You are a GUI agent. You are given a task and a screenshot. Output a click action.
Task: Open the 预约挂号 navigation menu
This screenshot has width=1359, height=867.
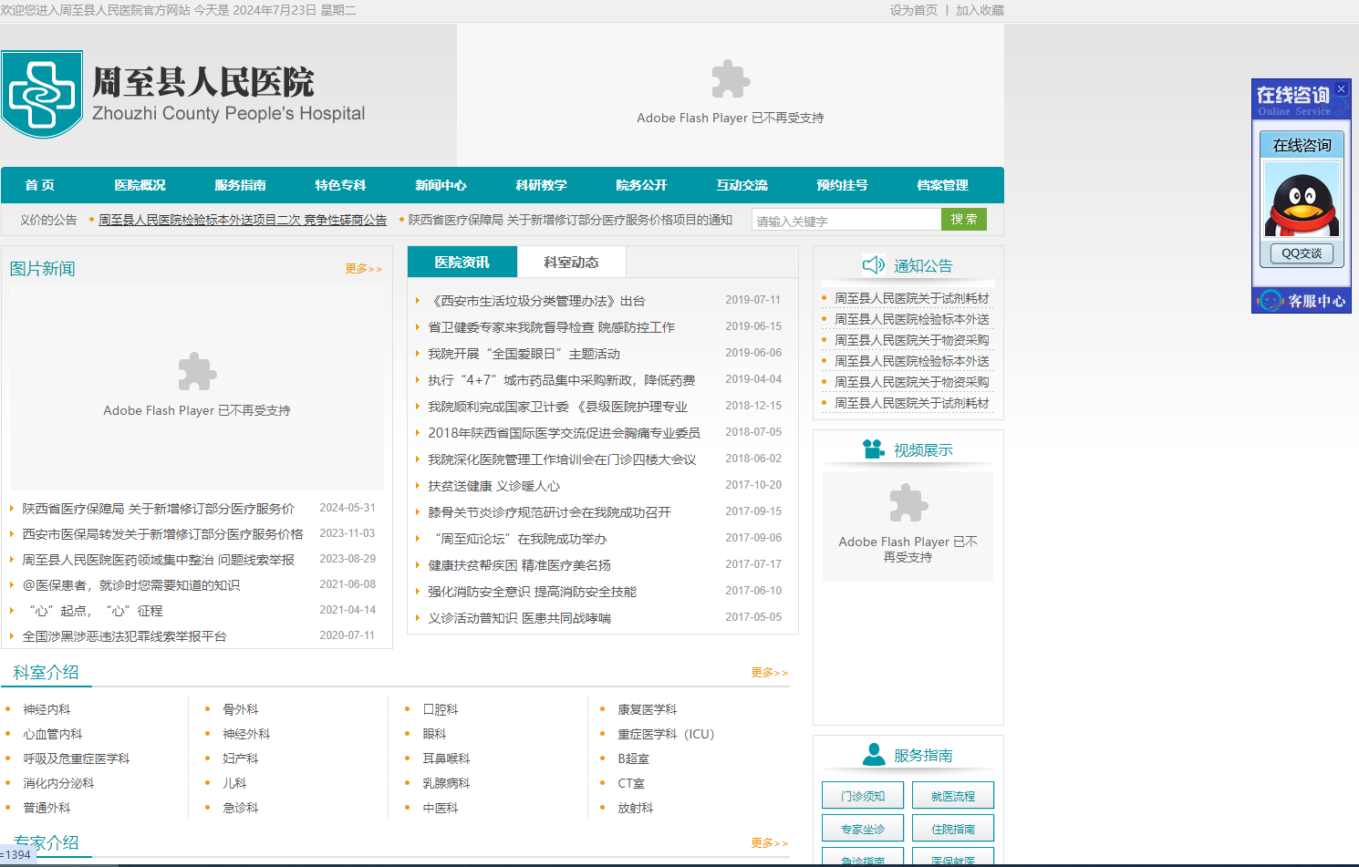[843, 185]
